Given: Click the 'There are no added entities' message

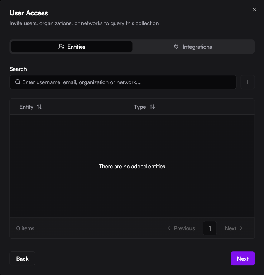Looking at the screenshot, I should (132, 167).
